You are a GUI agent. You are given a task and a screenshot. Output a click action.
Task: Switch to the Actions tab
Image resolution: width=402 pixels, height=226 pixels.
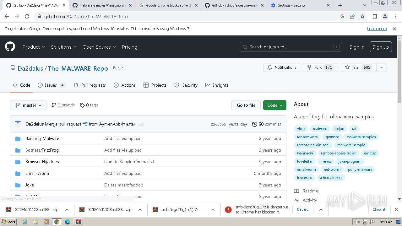[125, 85]
